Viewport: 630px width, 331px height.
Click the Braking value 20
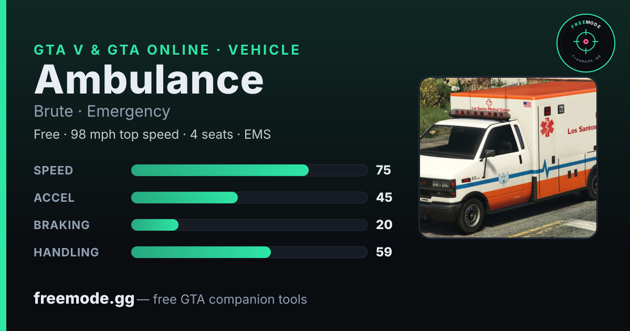pos(384,225)
